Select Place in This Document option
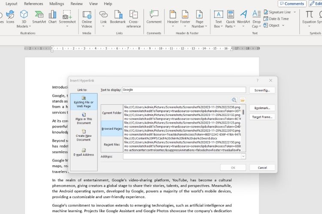 coord(84,119)
